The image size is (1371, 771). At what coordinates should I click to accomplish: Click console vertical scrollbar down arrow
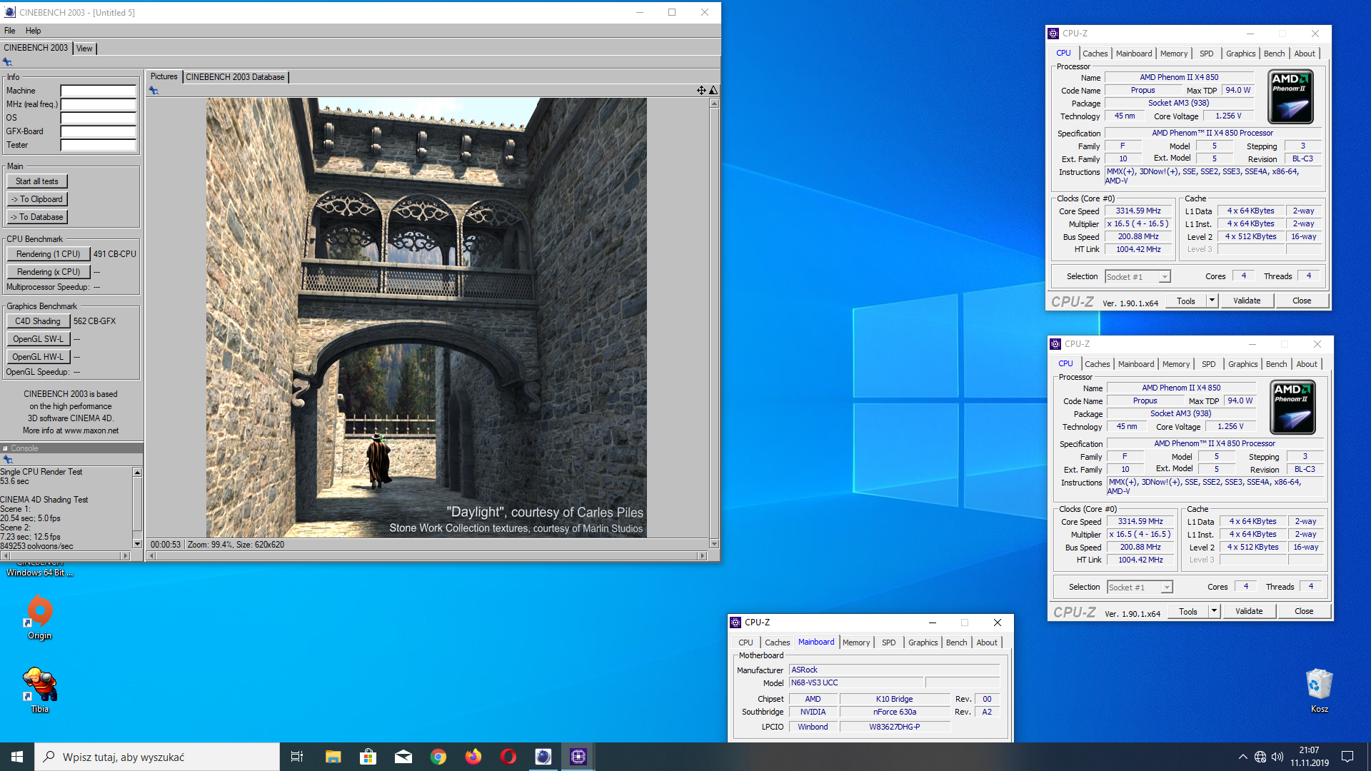tap(137, 544)
